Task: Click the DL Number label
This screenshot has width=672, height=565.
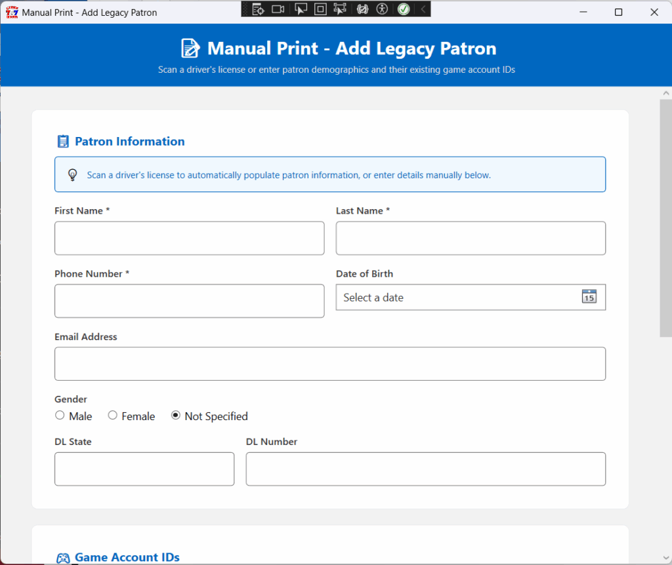Action: coord(271,442)
